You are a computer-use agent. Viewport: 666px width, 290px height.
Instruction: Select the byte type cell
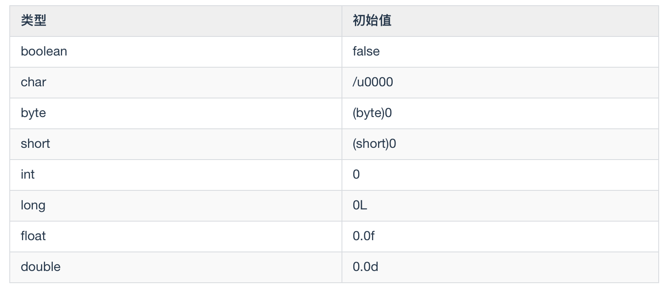click(33, 113)
